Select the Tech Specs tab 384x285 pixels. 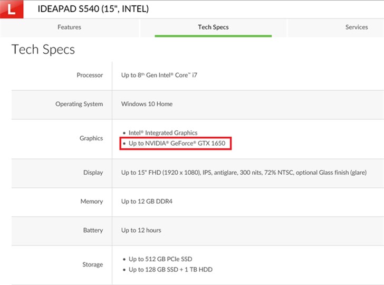[213, 27]
